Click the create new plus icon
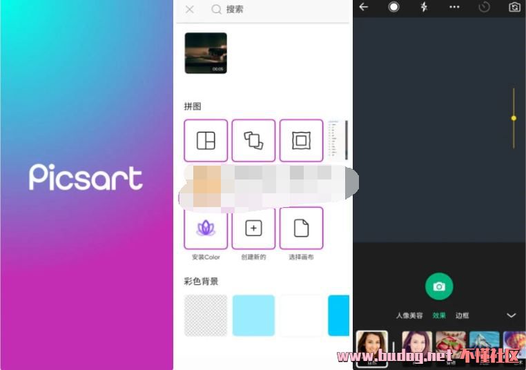 (253, 228)
